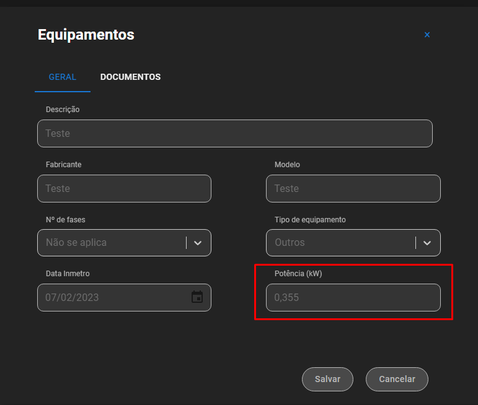The height and width of the screenshot is (405, 478).
Task: Switch to the GERAL tab
Action: pos(63,77)
